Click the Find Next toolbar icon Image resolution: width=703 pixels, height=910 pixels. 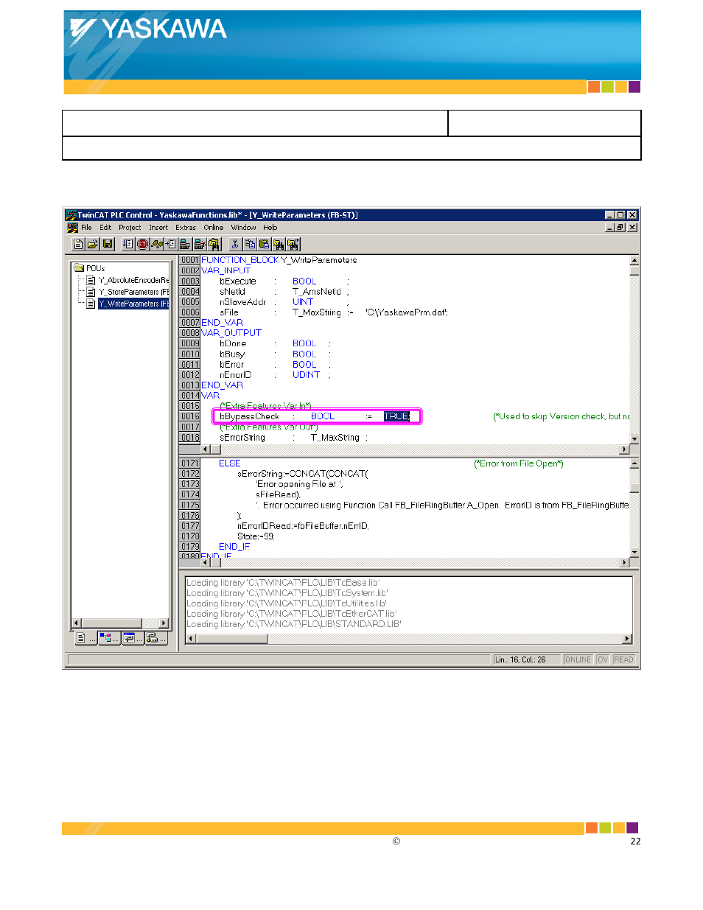[x=293, y=244]
